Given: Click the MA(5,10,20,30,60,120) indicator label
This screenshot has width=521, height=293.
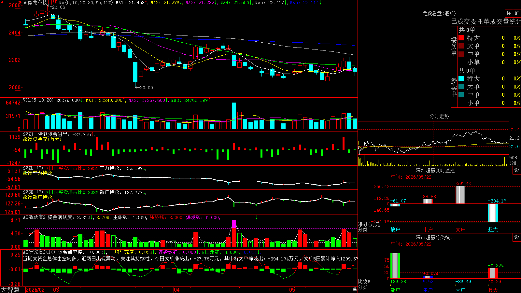Looking at the screenshot, I should [86, 3].
